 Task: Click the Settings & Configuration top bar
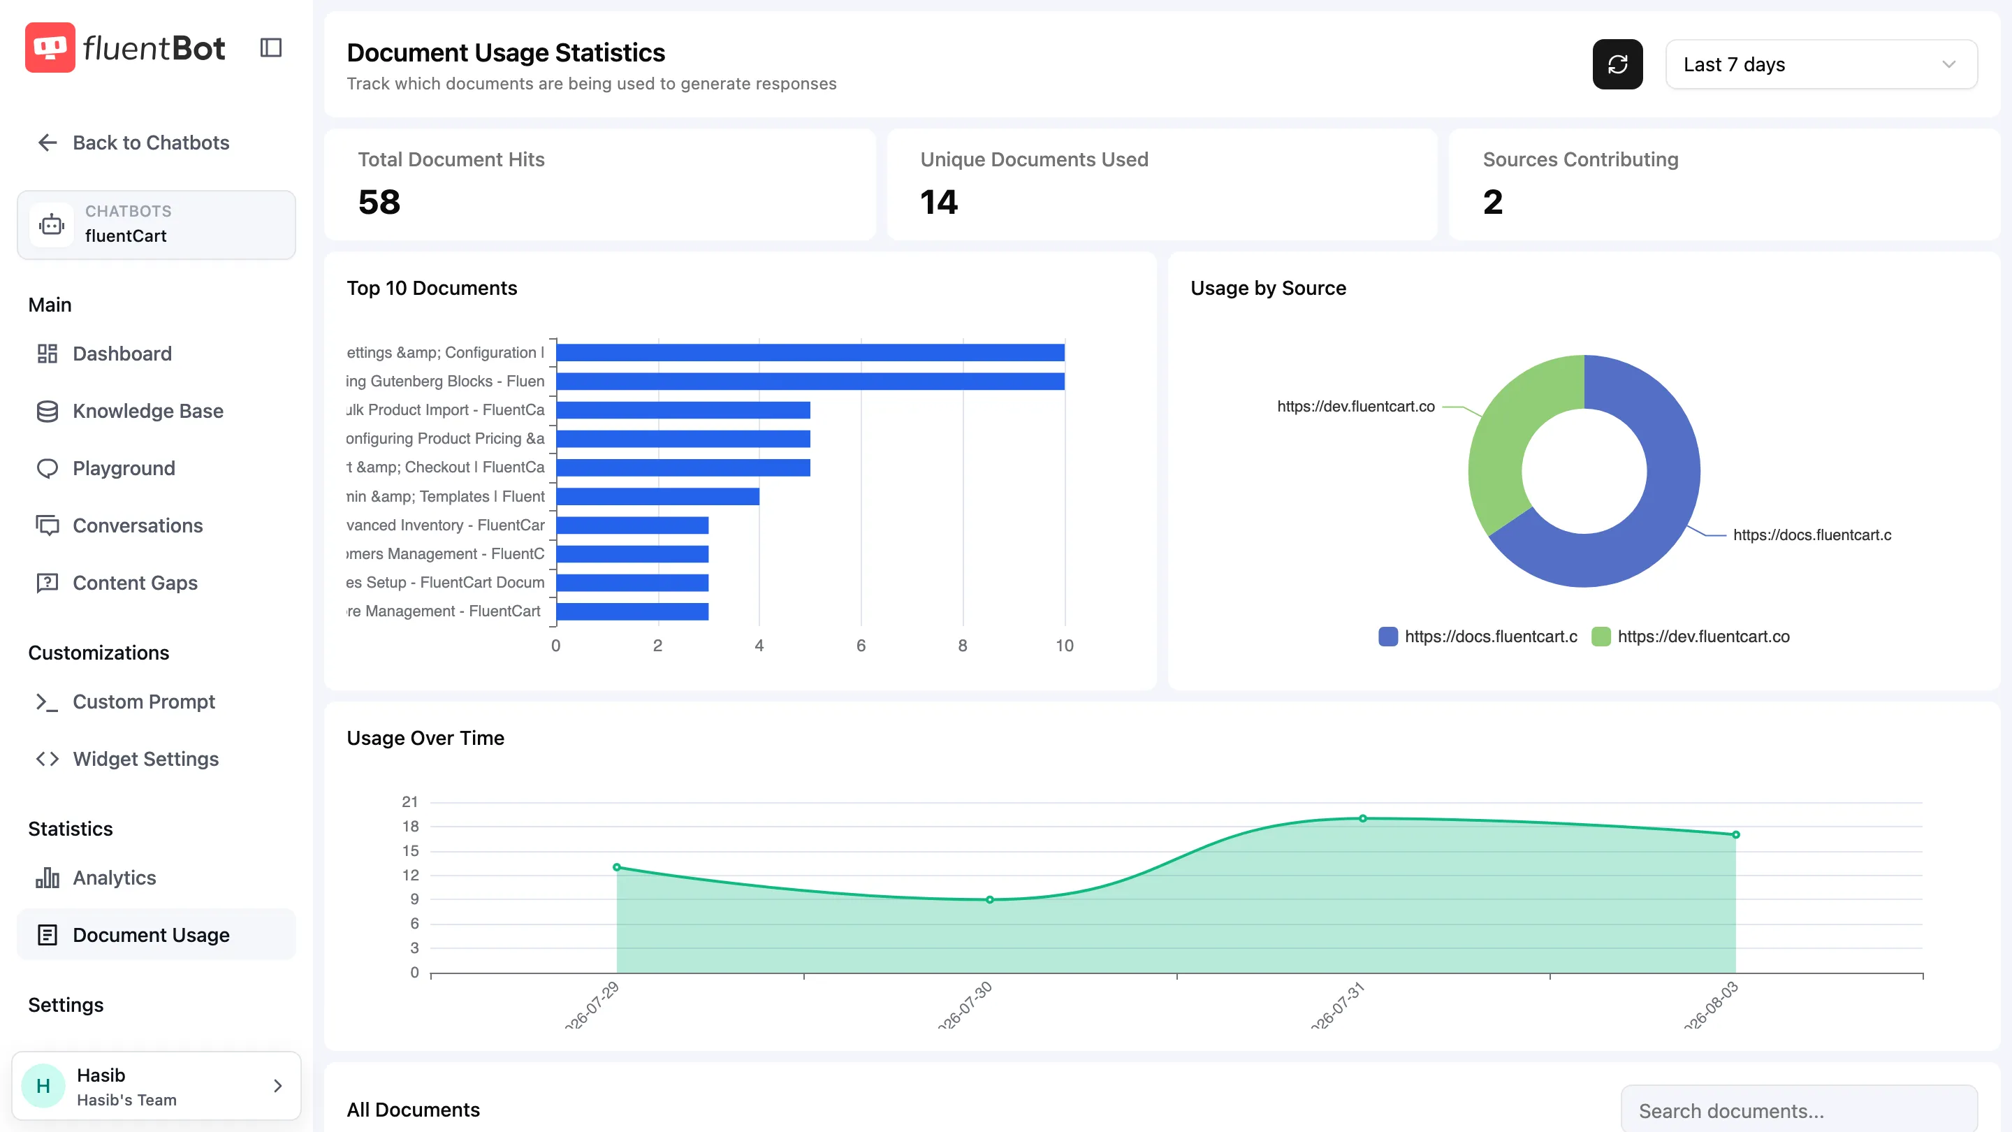point(810,352)
